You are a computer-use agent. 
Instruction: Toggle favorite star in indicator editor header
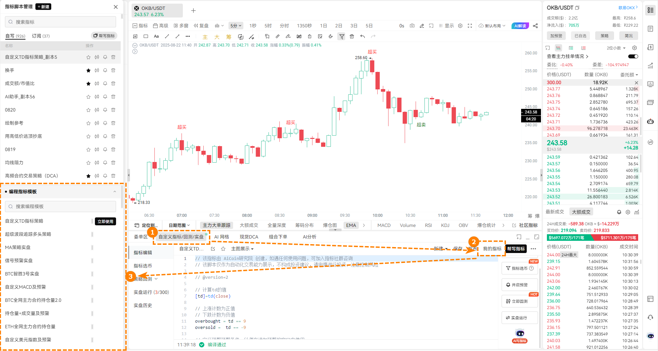point(223,249)
